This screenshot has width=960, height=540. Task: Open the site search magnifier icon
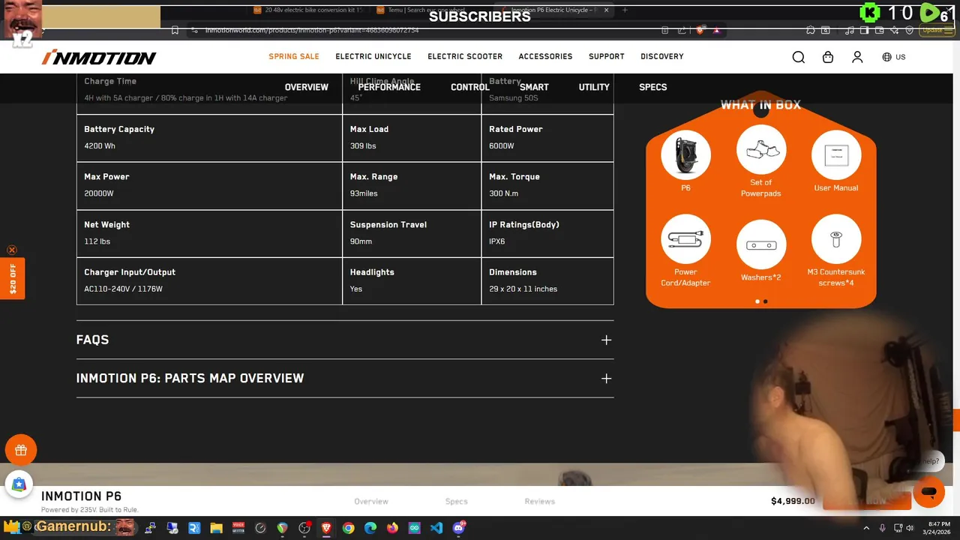coord(798,57)
